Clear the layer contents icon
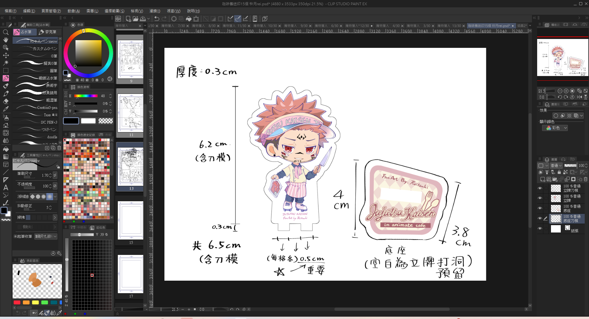Viewport: 589px width, 319px height. (x=174, y=19)
